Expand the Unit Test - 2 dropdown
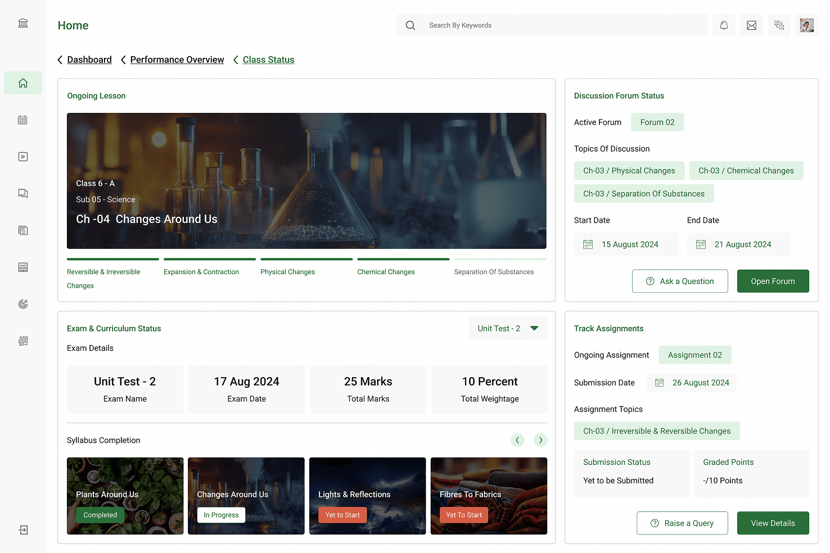 508,328
